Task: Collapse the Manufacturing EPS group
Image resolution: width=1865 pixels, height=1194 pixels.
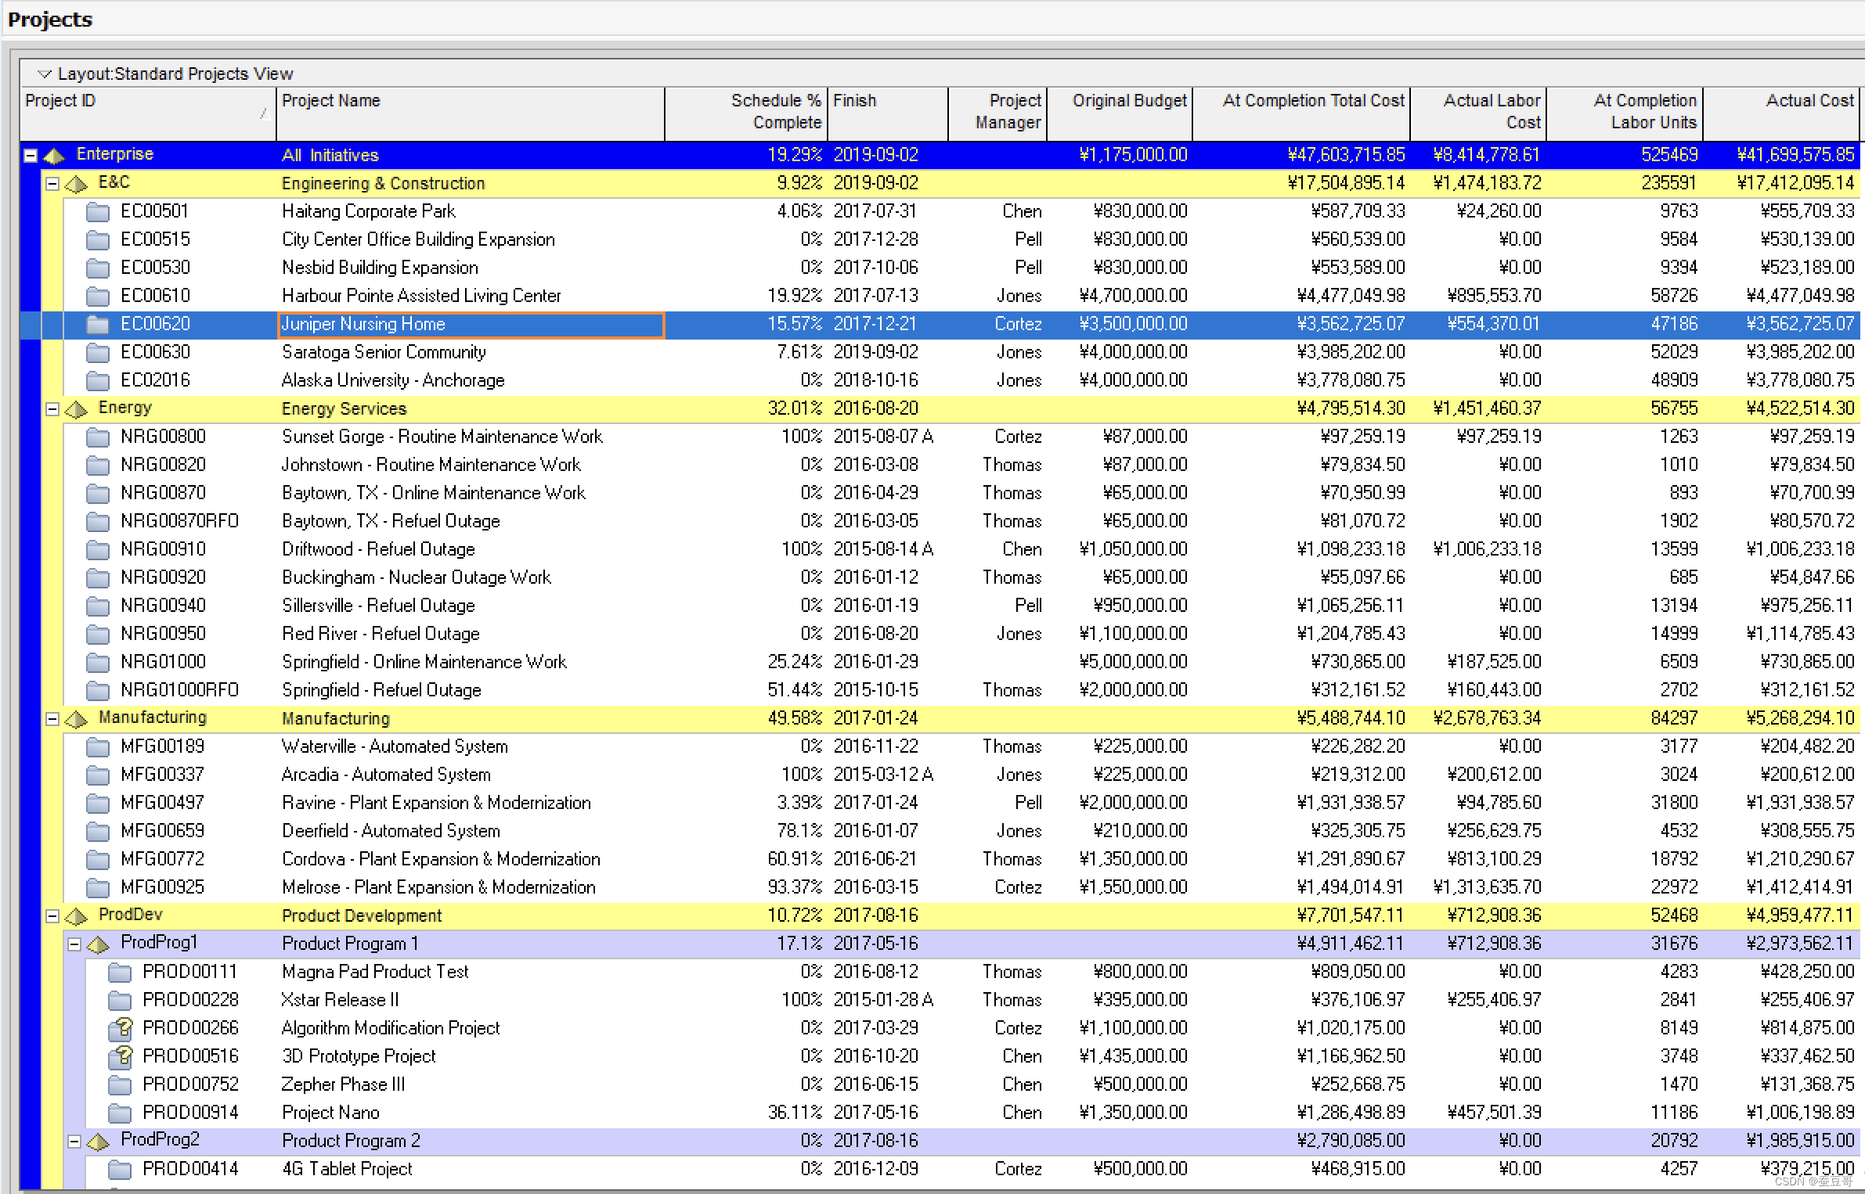Action: pyautogui.click(x=52, y=718)
